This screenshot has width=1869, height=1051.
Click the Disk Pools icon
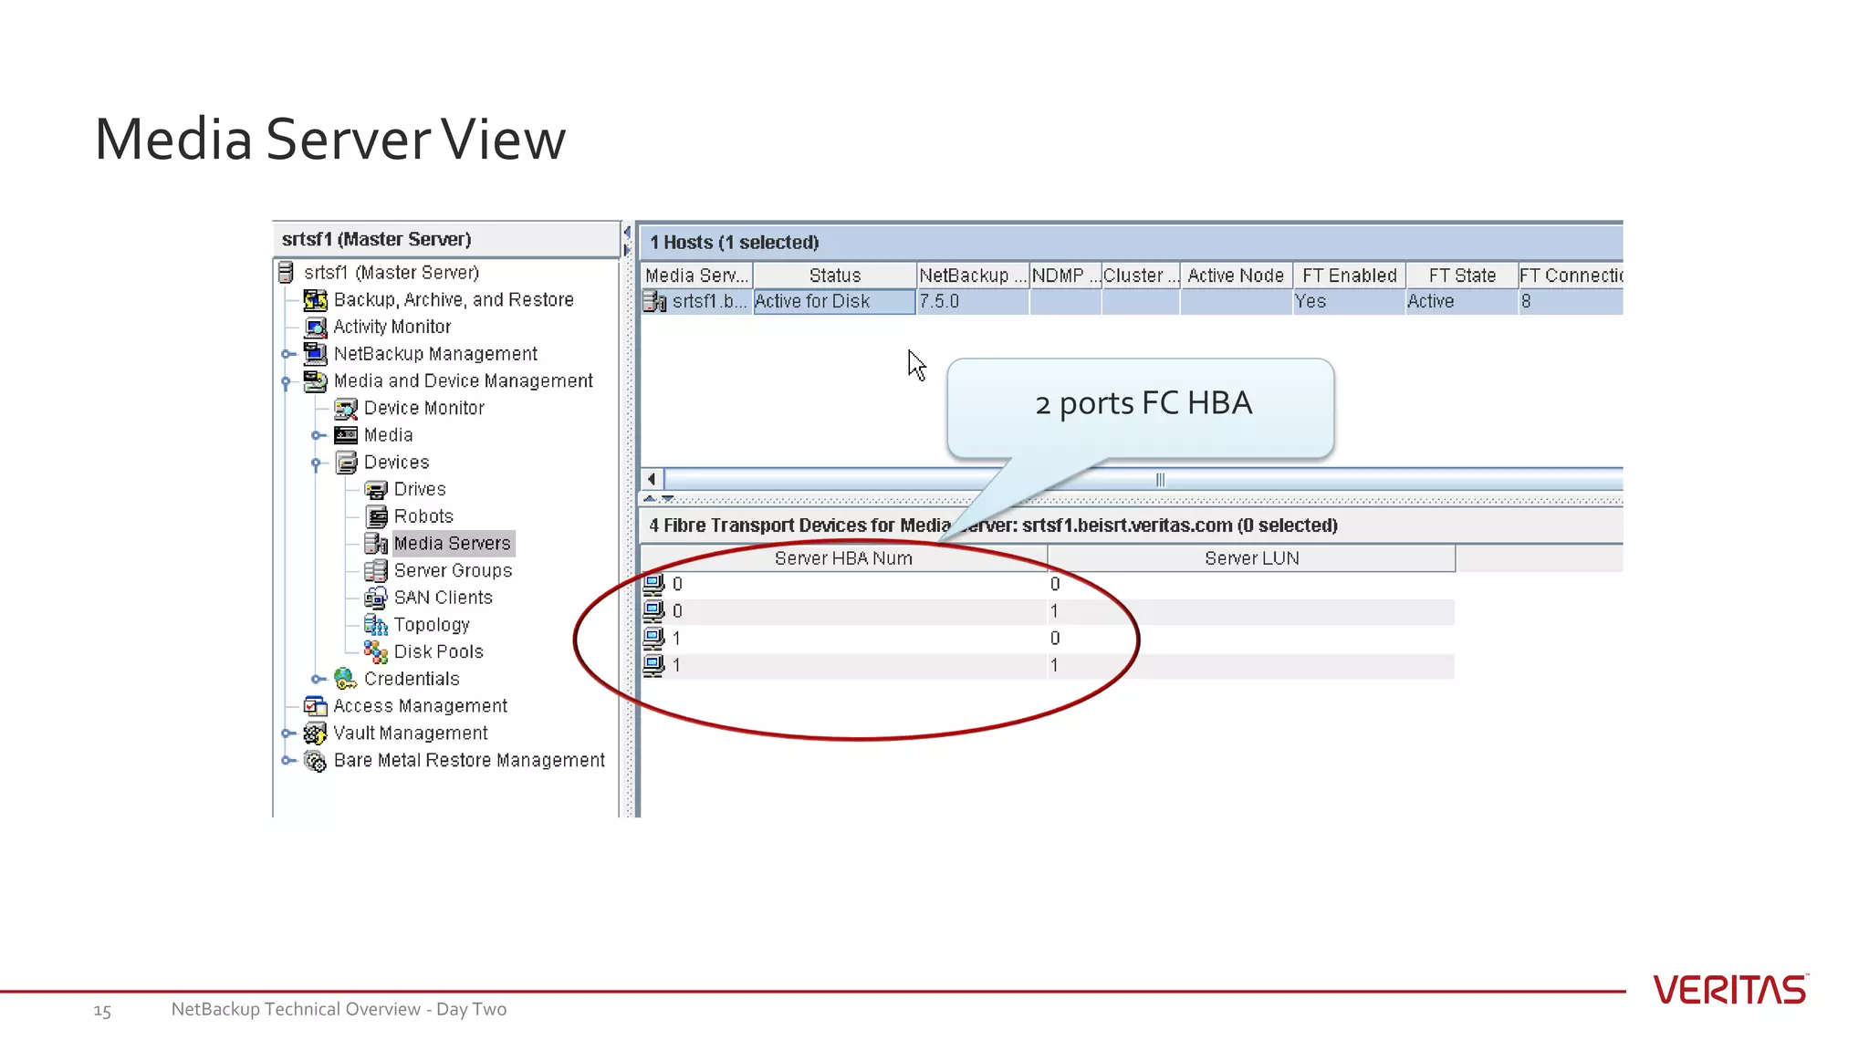pyautogui.click(x=376, y=651)
